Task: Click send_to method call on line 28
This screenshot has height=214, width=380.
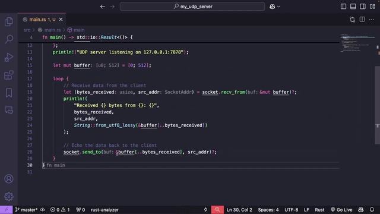Action: pyautogui.click(x=91, y=152)
